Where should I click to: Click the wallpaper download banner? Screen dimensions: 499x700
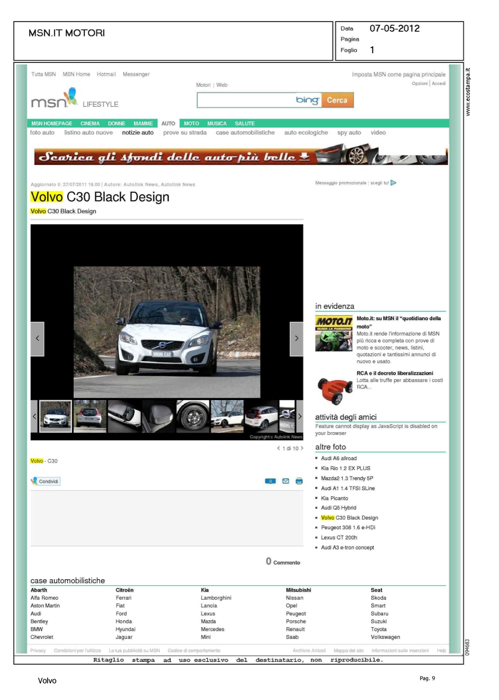(241, 156)
